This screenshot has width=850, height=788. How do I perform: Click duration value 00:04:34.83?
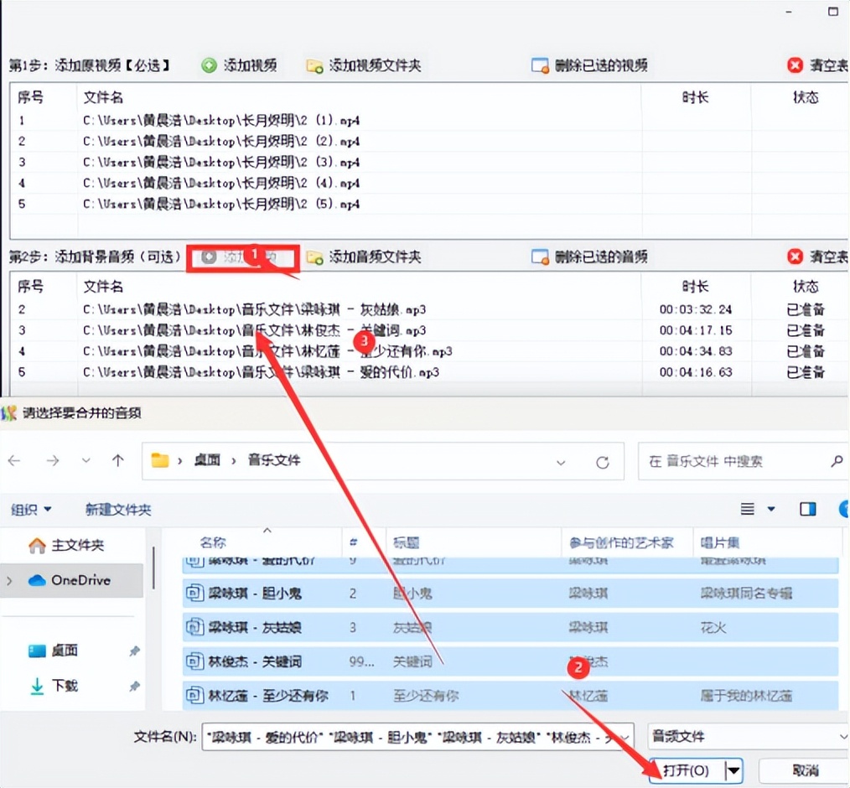(696, 351)
